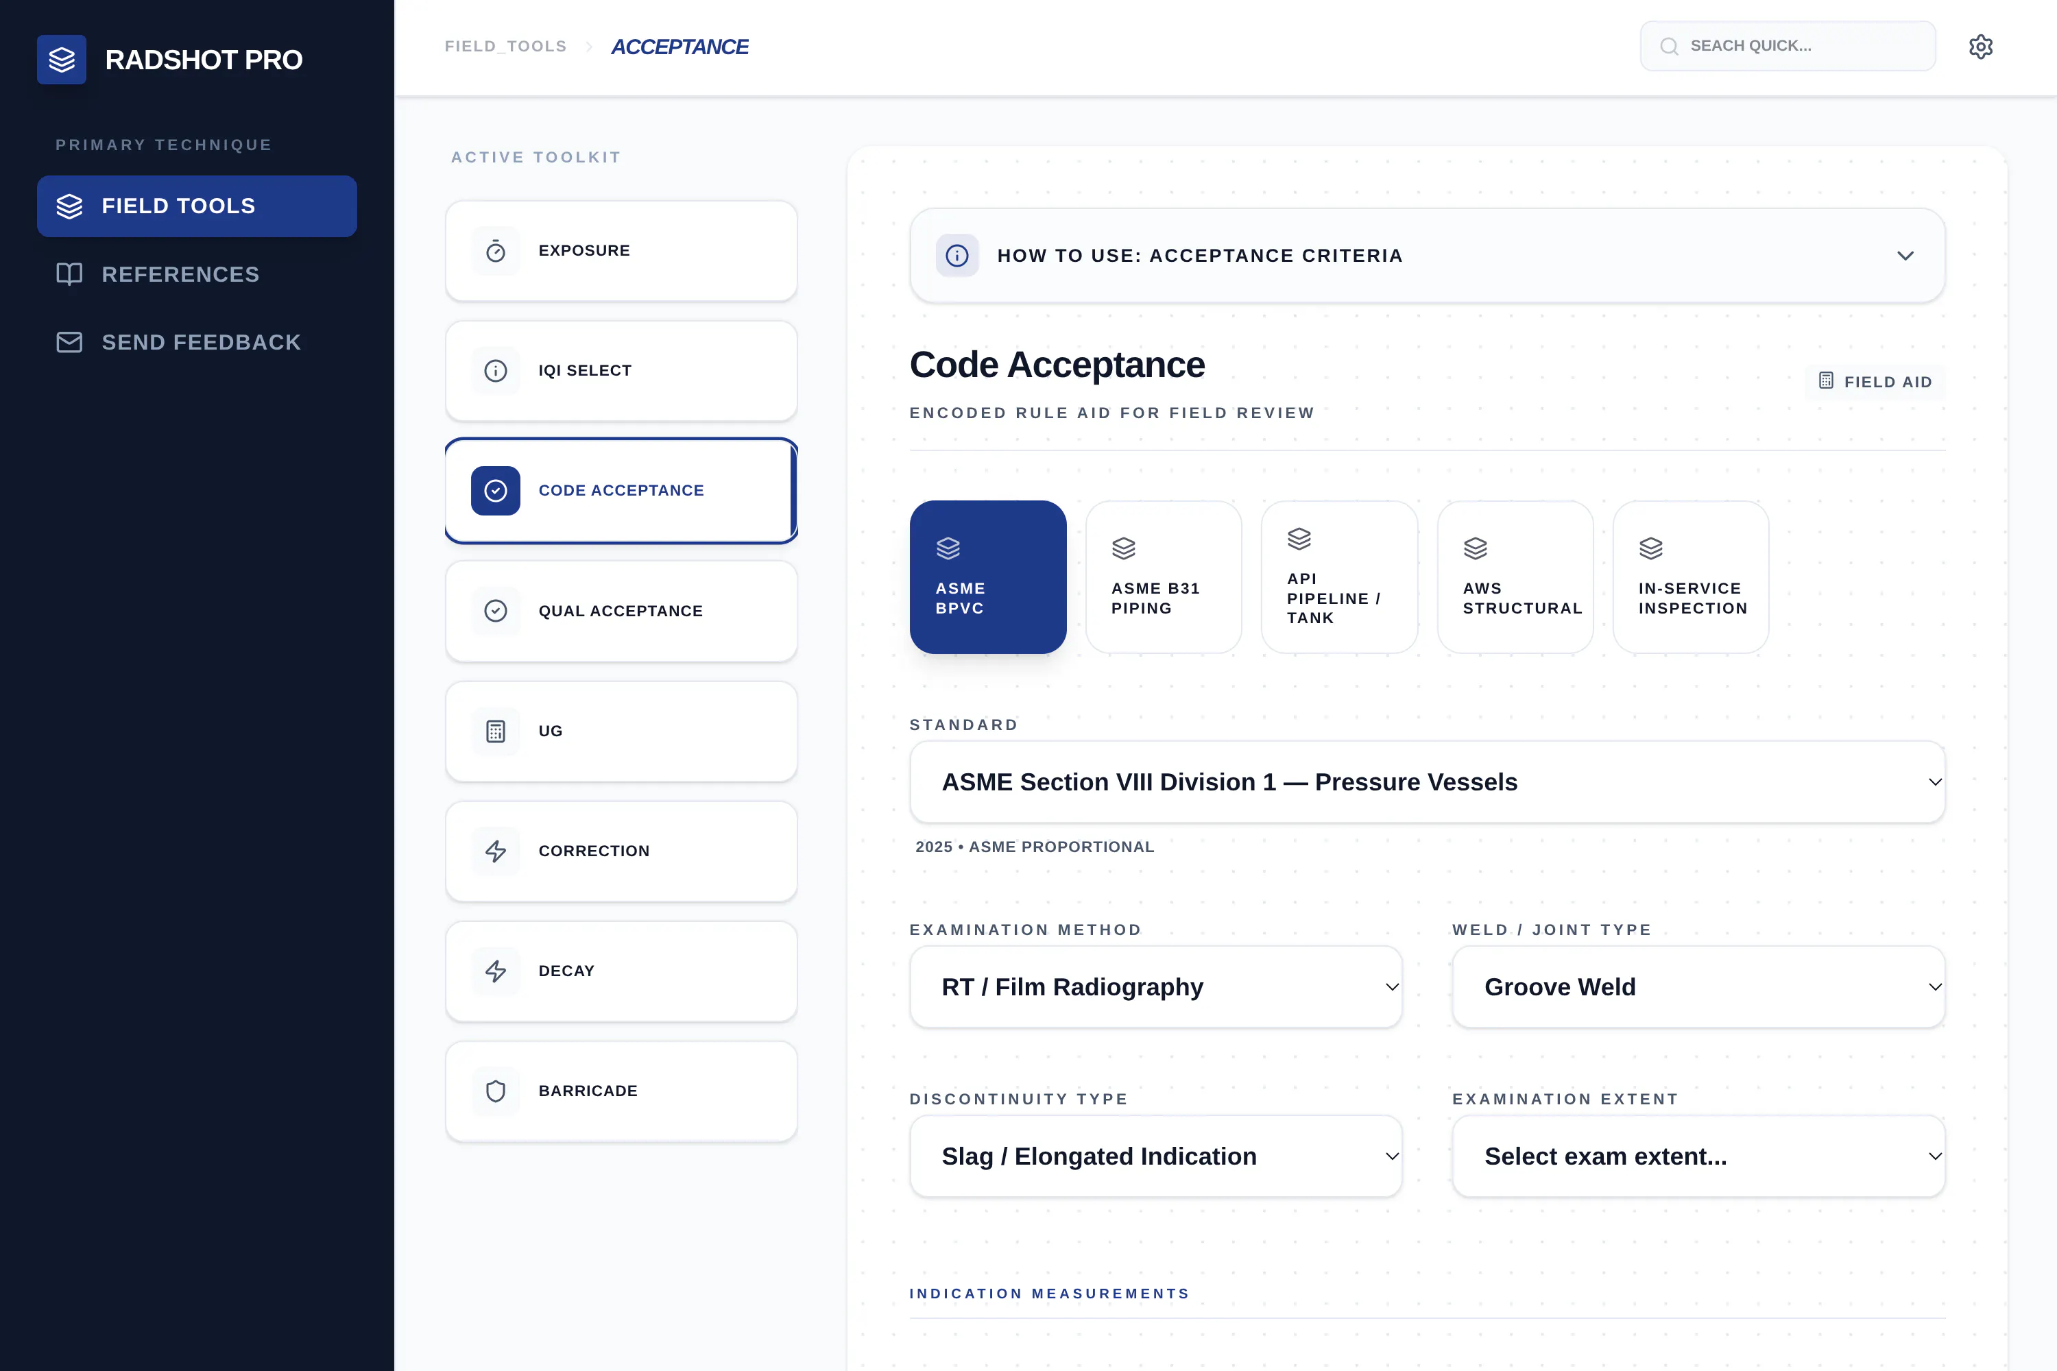Open the Exposure tool
2057x1371 pixels.
pyautogui.click(x=621, y=251)
